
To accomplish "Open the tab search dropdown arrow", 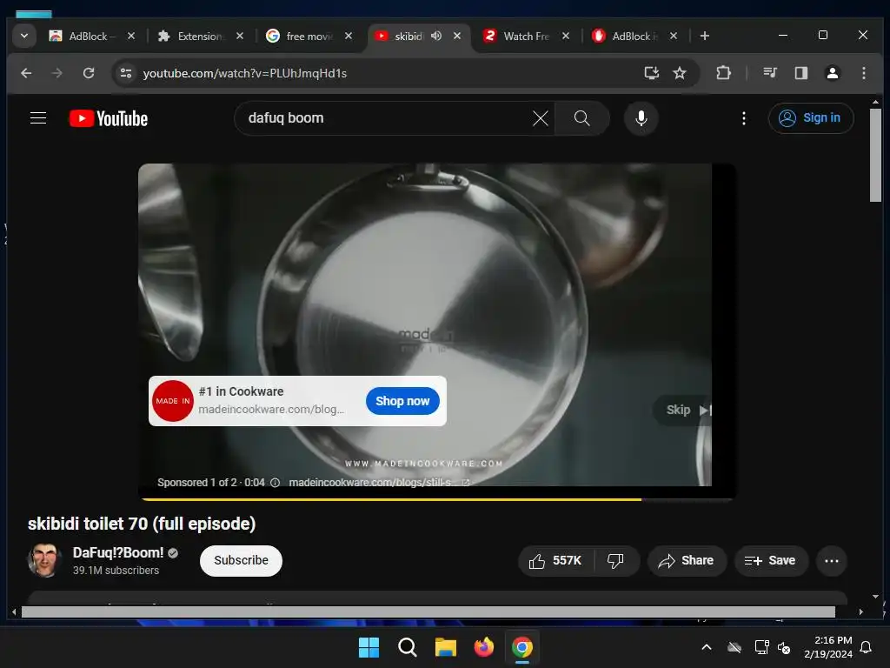I will click(x=23, y=36).
